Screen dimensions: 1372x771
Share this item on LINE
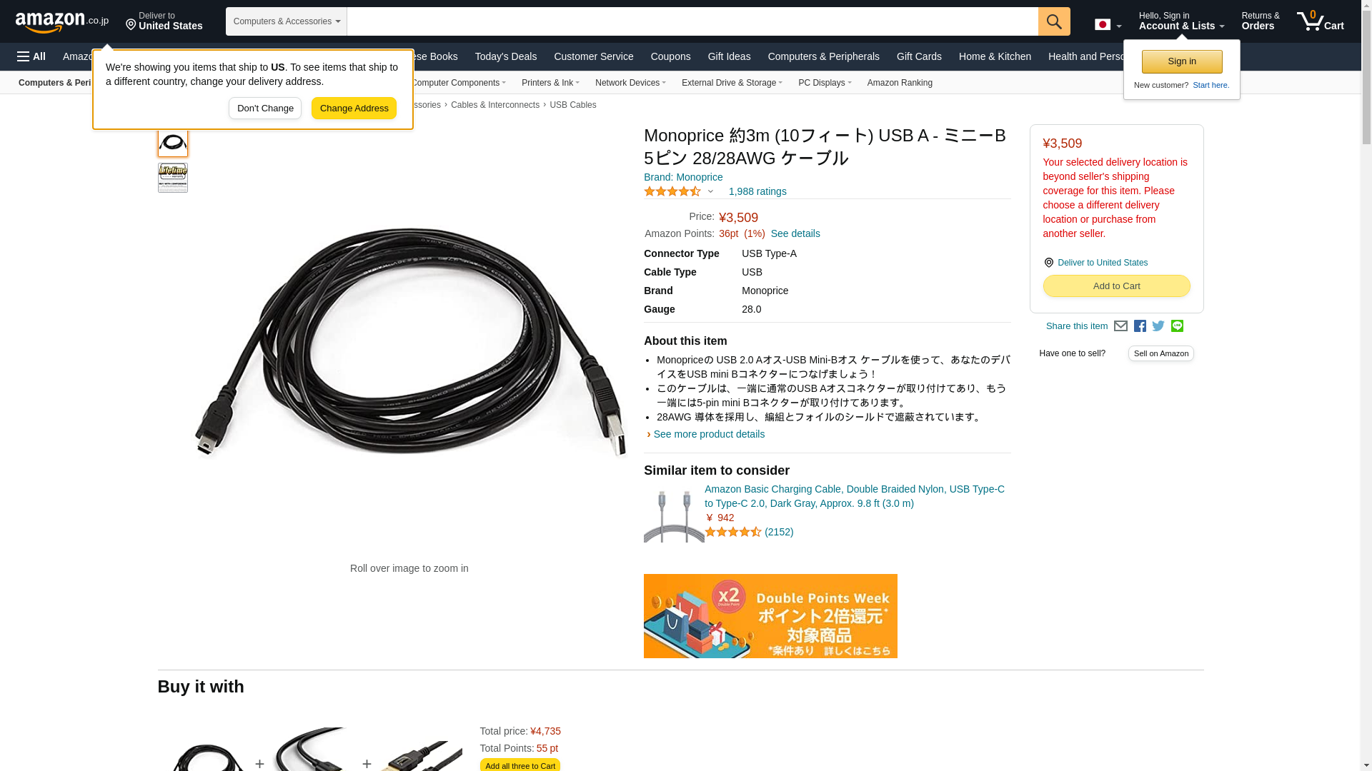pyautogui.click(x=1177, y=326)
